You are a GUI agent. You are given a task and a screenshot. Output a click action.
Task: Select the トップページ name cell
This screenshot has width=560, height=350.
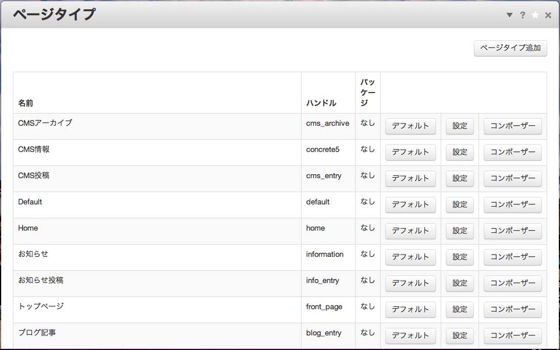point(157,310)
